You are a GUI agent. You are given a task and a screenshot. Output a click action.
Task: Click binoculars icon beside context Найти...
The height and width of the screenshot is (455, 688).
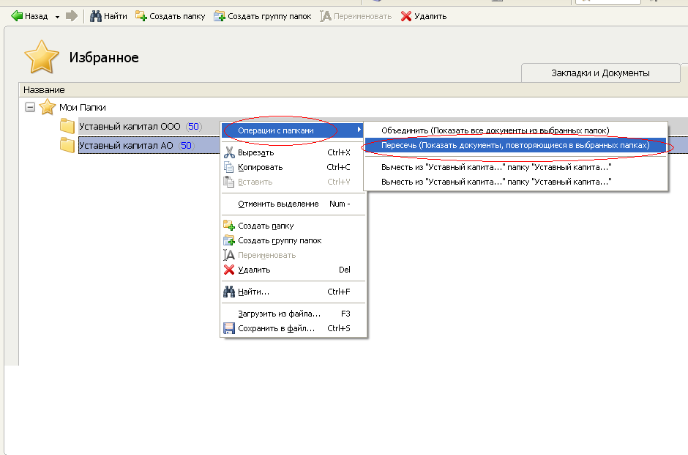click(229, 292)
